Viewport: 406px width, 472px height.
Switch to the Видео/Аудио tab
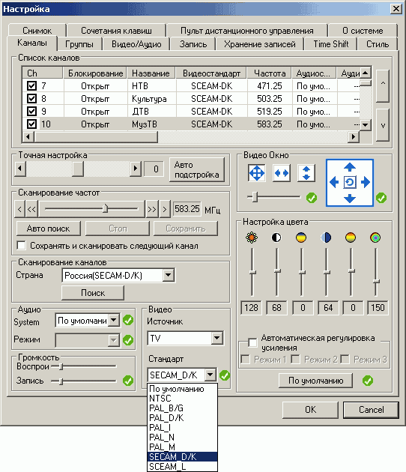click(136, 44)
